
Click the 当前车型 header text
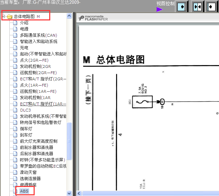click(x=40, y=2)
